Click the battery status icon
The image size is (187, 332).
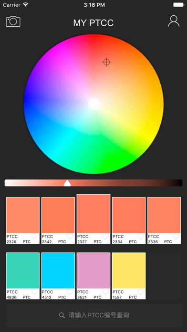178,5
